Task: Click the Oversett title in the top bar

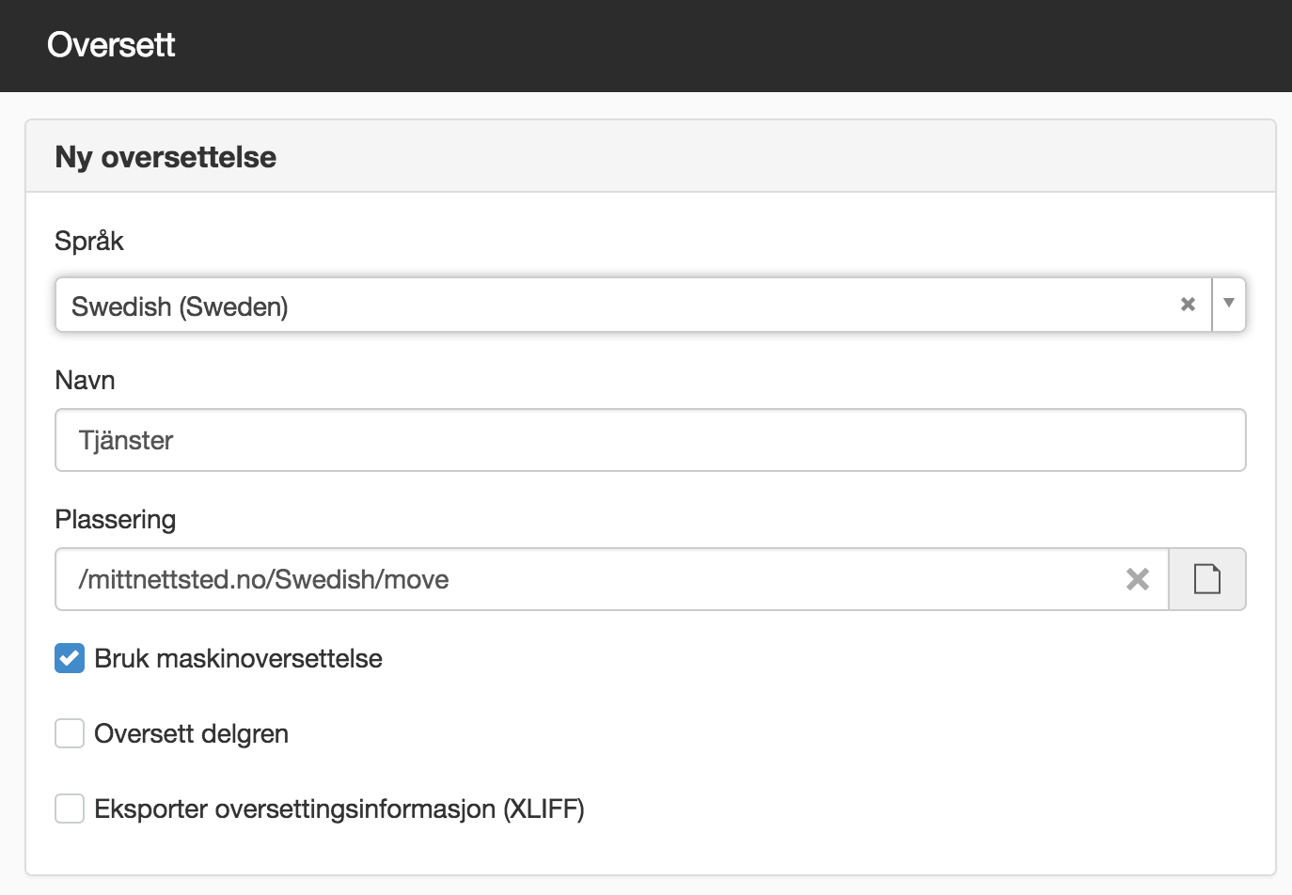Action: coord(111,44)
